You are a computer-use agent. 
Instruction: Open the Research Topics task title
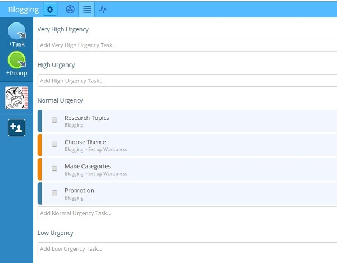pyautogui.click(x=86, y=118)
